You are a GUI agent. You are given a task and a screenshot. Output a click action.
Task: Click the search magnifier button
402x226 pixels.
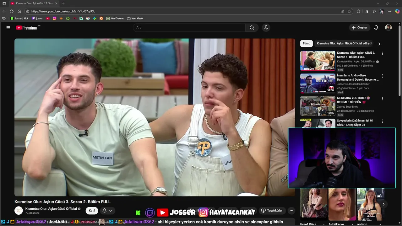pos(252,28)
